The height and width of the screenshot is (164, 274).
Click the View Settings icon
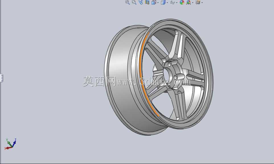tap(198, 2)
